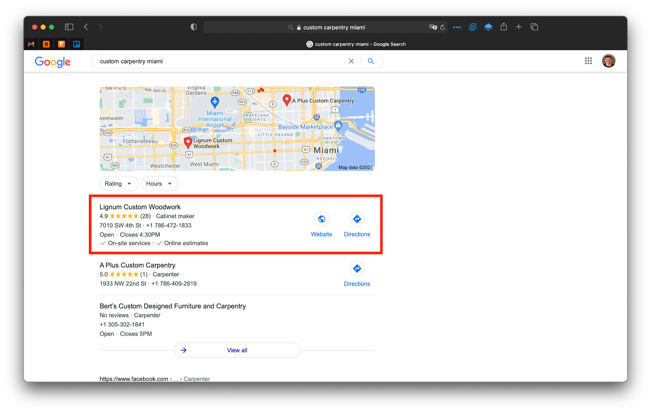651x413 pixels.
Task: Get Directions to Lignum Custom Woodwork
Action: point(357,225)
